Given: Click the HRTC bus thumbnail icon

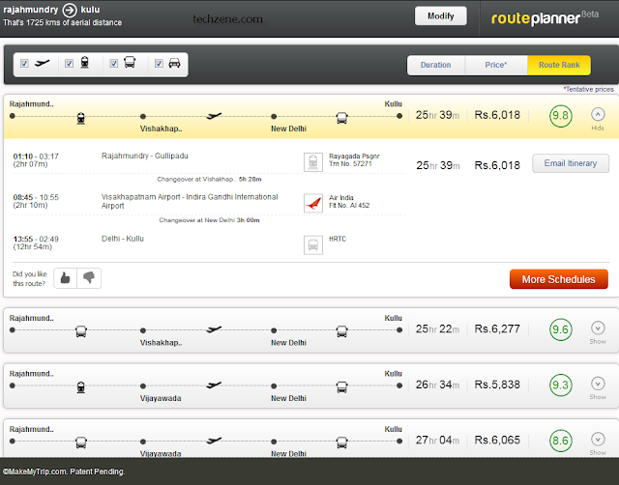Looking at the screenshot, I should (x=313, y=245).
